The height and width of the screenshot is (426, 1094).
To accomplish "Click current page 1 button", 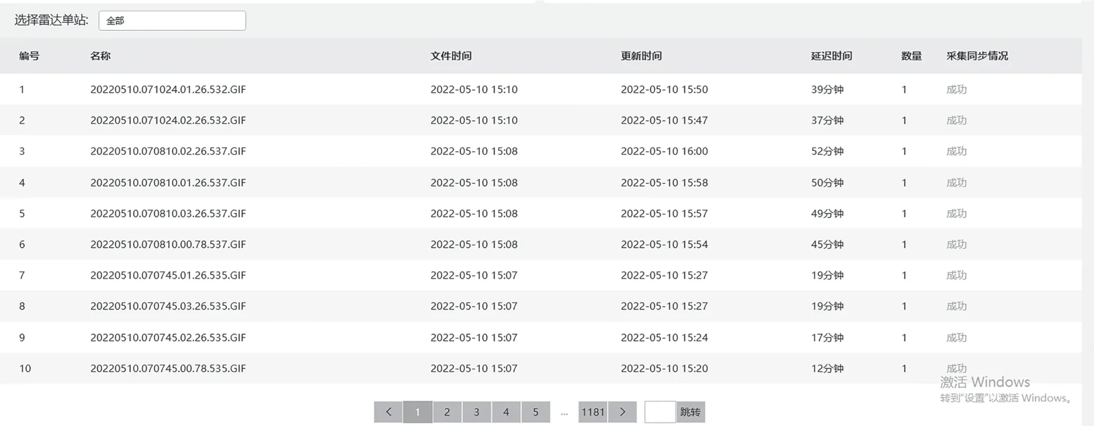I will [x=418, y=412].
